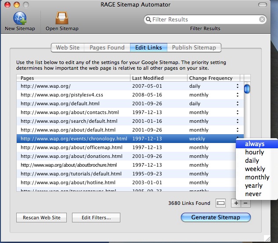Click the list's vertical scrollbar thumb
This screenshot has height=243, width=278.
point(247,89)
